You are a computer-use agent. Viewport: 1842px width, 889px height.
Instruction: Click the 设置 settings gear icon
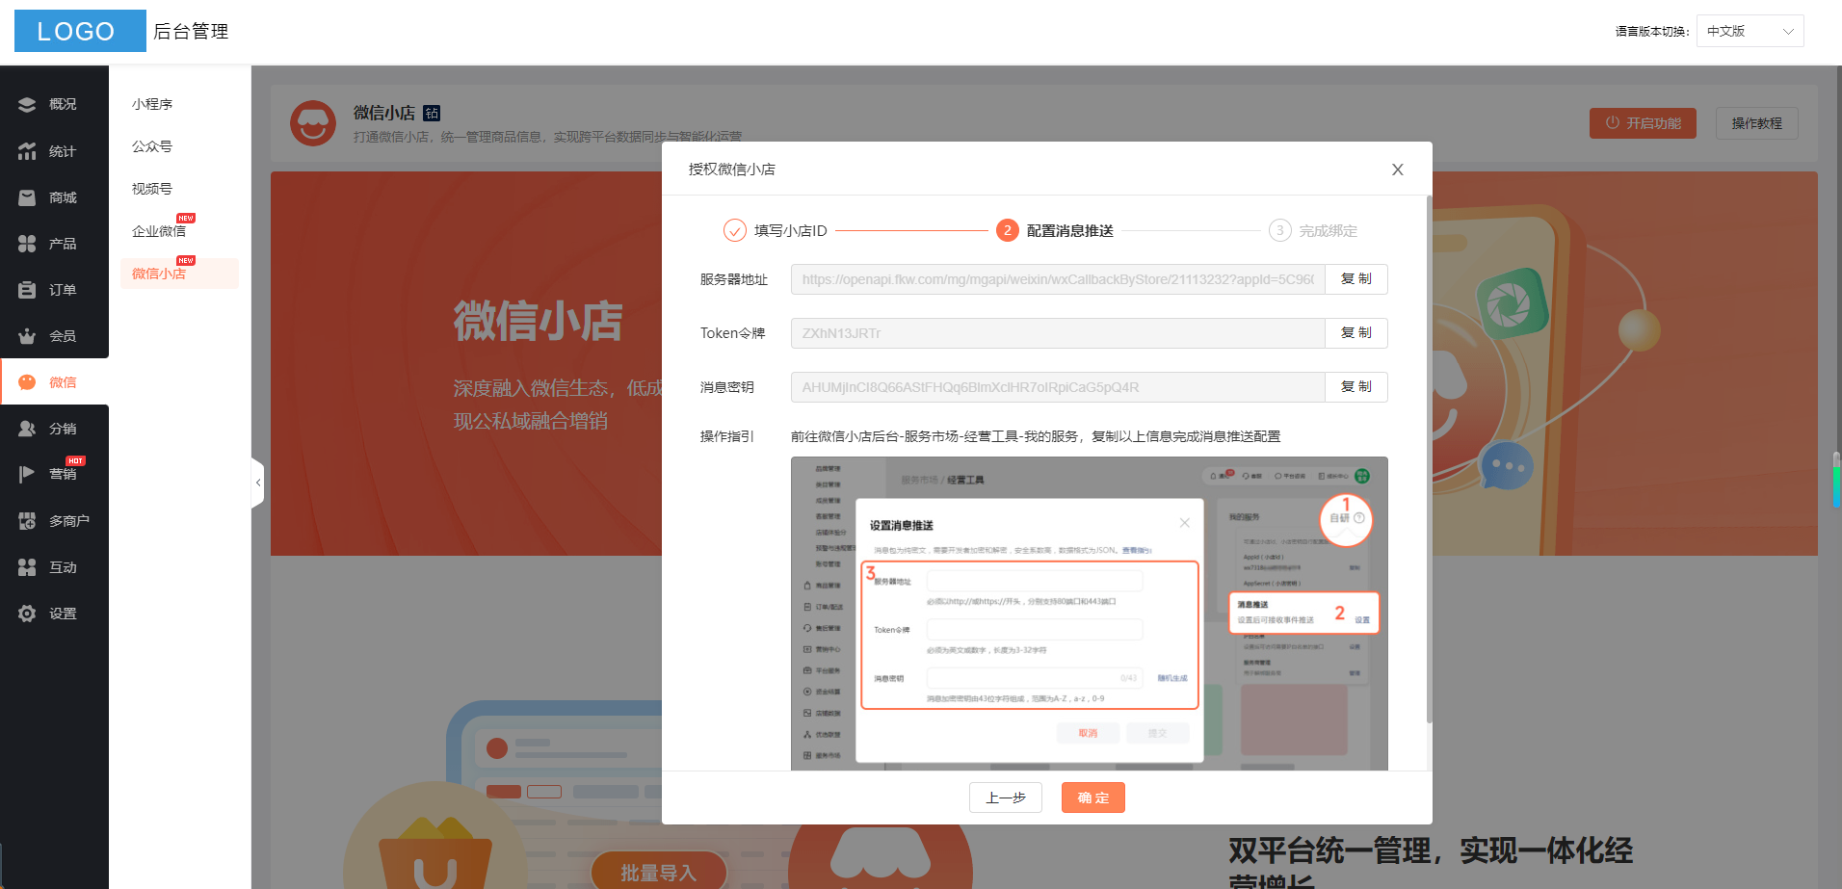pyautogui.click(x=27, y=614)
